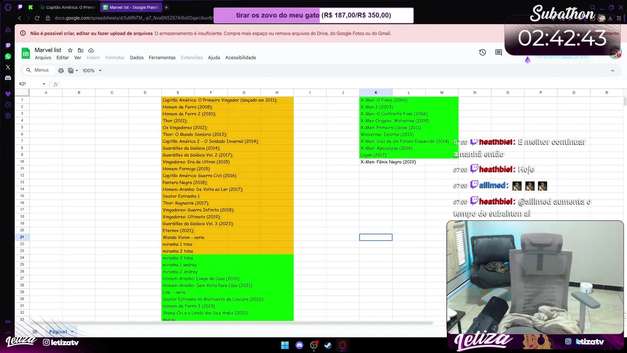The image size is (627, 353).
Task: Open the Arquivo menu
Action: 43,57
